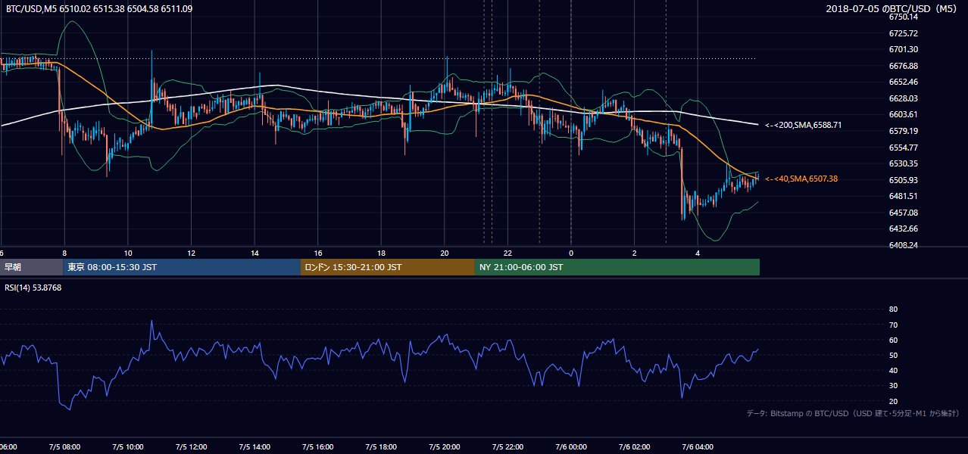Click price axis value 6530.35
The image size is (968, 454).
click(x=904, y=163)
